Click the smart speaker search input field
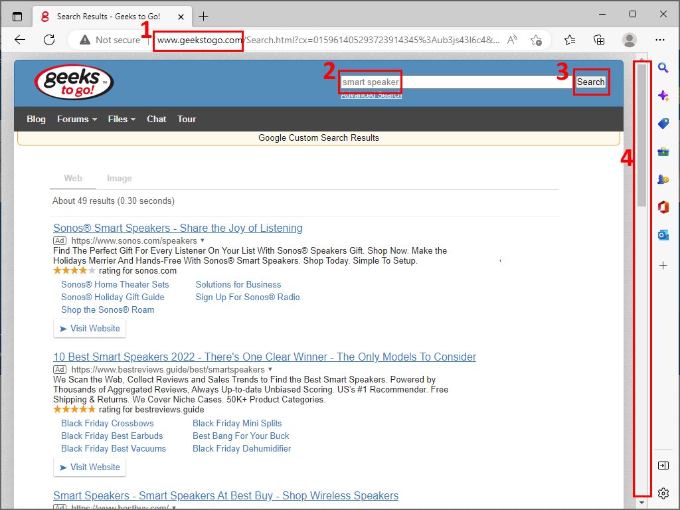The width and height of the screenshot is (680, 510). tap(457, 82)
